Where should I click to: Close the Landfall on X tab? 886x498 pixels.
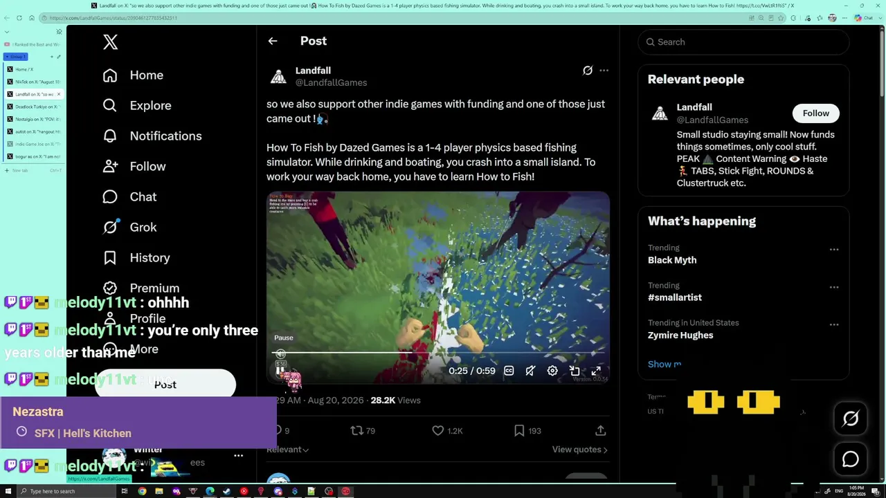tap(59, 94)
